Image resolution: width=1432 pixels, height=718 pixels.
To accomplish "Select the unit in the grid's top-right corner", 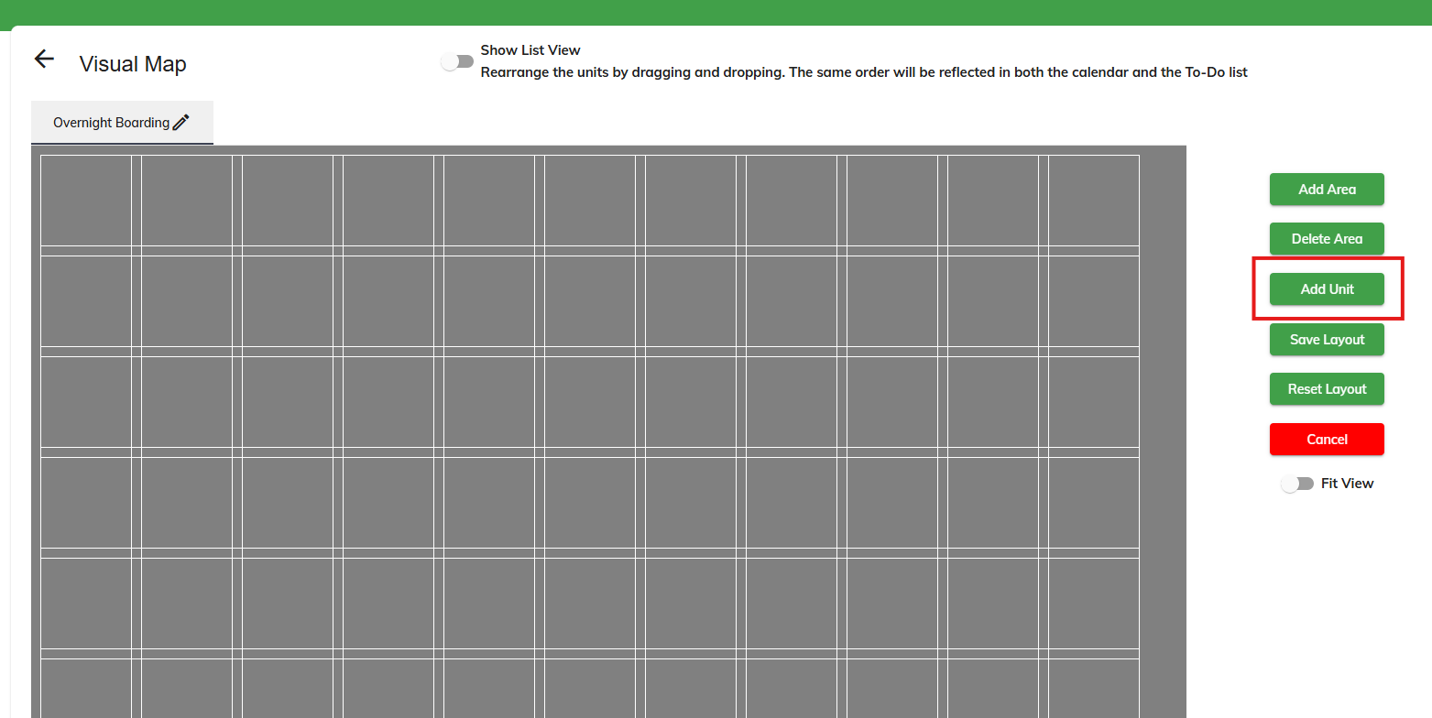I will pyautogui.click(x=1095, y=201).
